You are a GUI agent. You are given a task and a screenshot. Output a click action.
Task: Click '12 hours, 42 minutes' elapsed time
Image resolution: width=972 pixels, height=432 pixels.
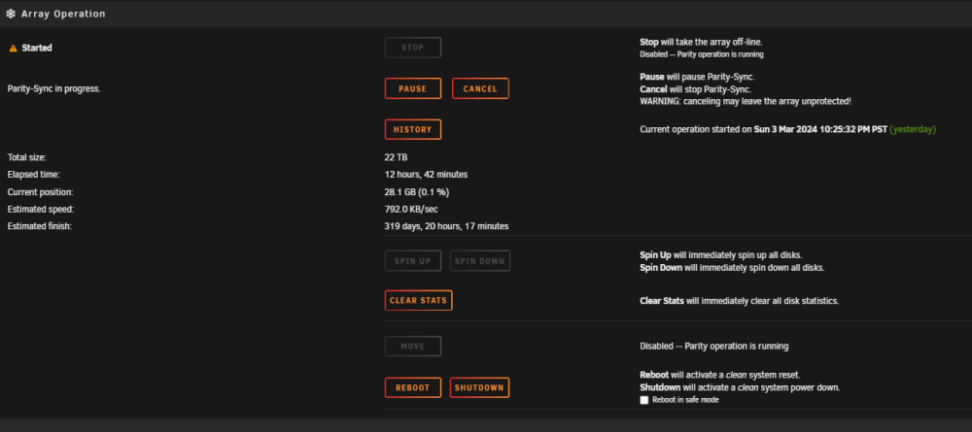pyautogui.click(x=426, y=175)
